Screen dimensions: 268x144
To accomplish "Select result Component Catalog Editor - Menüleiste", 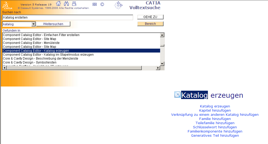I will 81,43.
